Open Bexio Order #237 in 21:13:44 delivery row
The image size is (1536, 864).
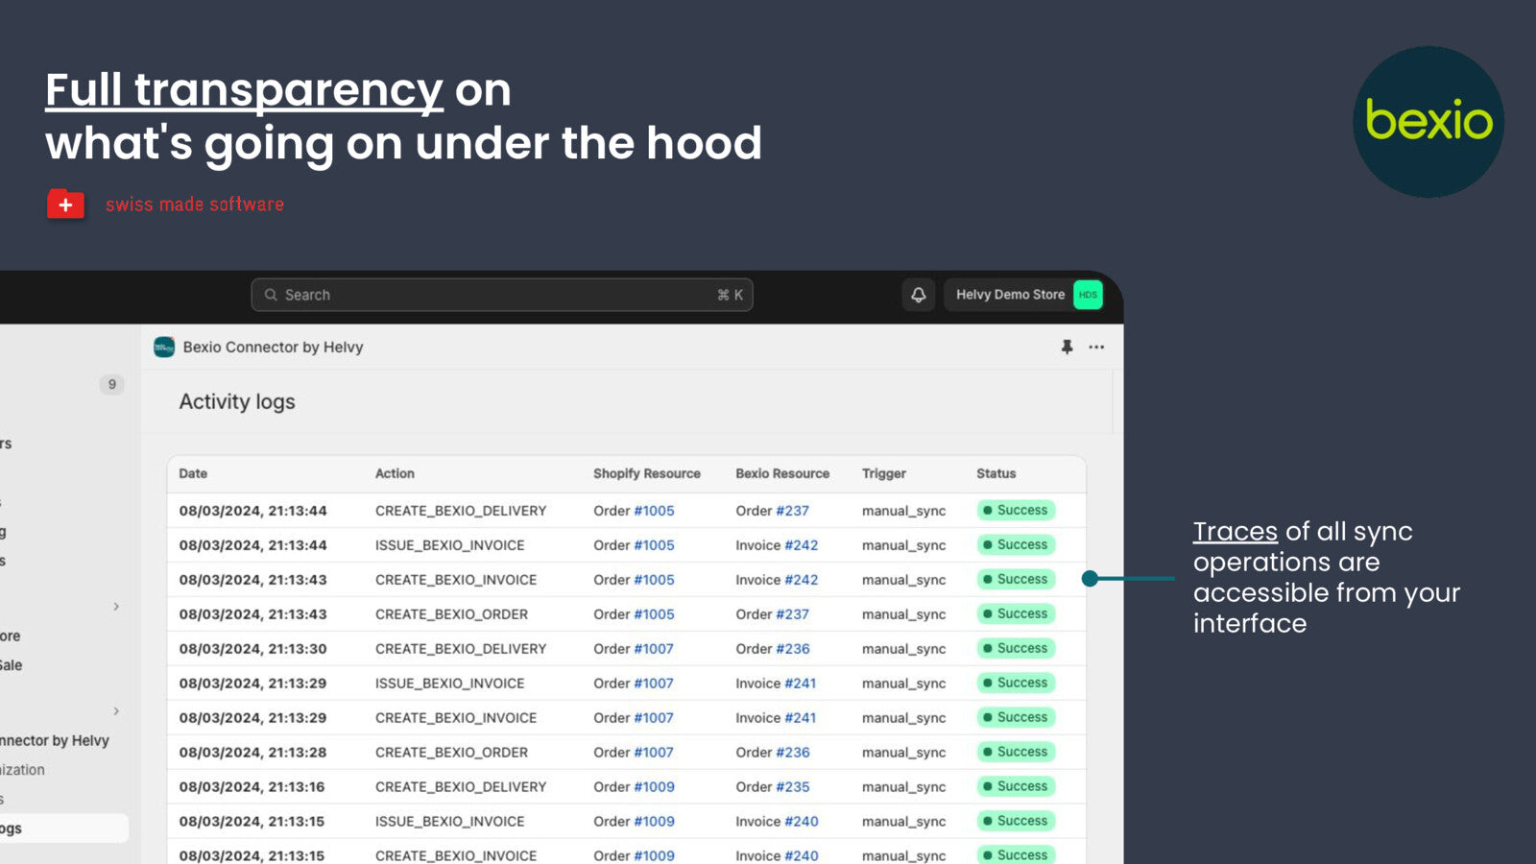coord(792,511)
